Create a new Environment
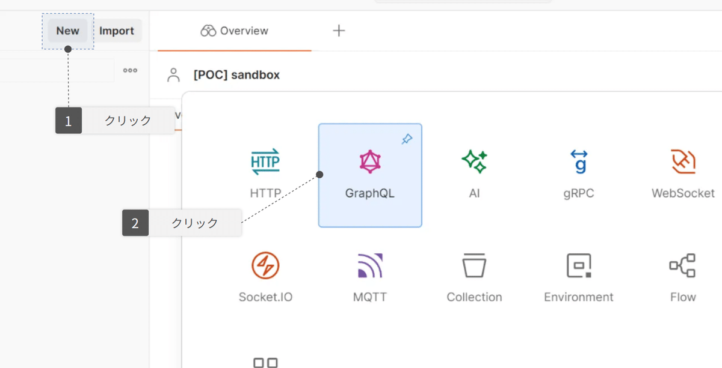The image size is (722, 368). (578, 277)
